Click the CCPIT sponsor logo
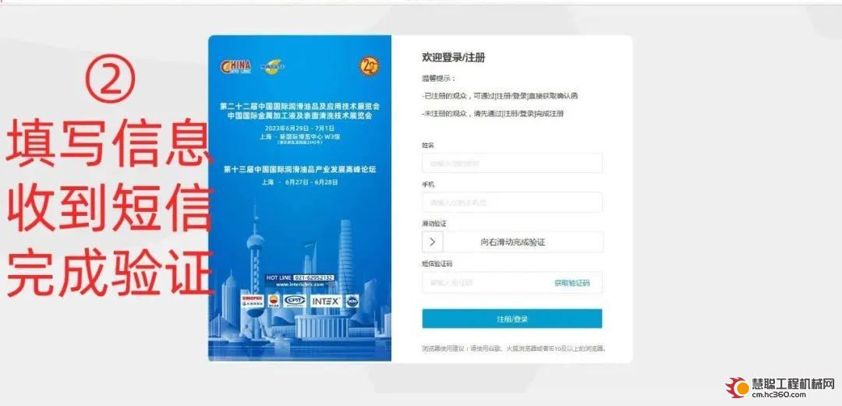 pos(294,301)
